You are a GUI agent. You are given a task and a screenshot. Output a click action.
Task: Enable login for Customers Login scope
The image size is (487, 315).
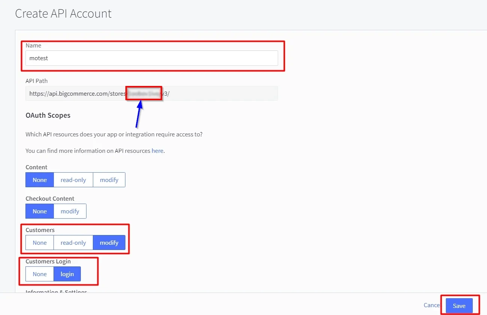point(67,274)
